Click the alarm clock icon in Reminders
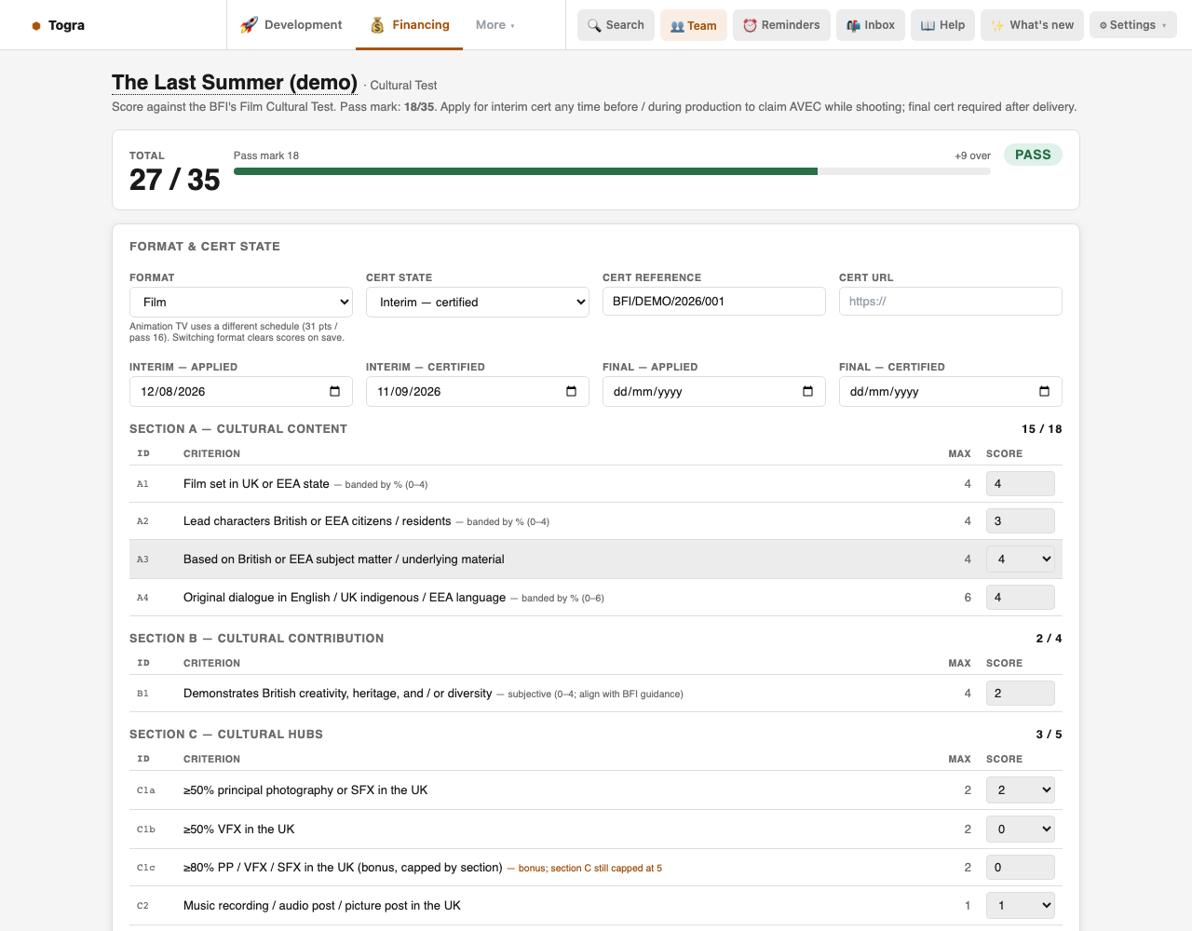Image resolution: width=1192 pixels, height=931 pixels. (x=750, y=25)
